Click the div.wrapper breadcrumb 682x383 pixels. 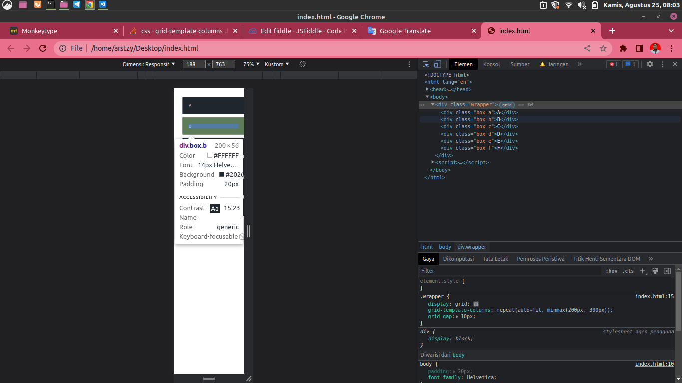(x=472, y=247)
